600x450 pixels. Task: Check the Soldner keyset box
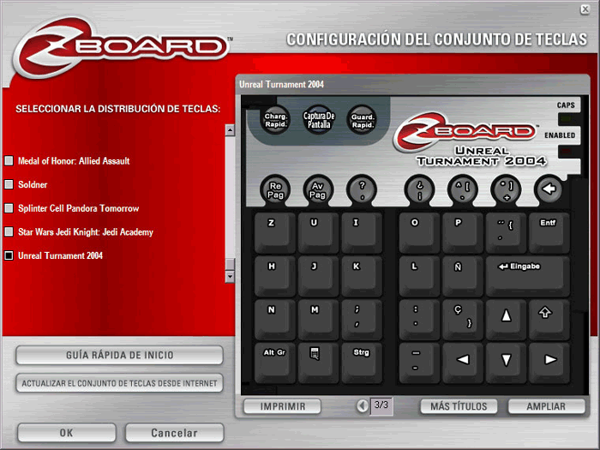(9, 184)
